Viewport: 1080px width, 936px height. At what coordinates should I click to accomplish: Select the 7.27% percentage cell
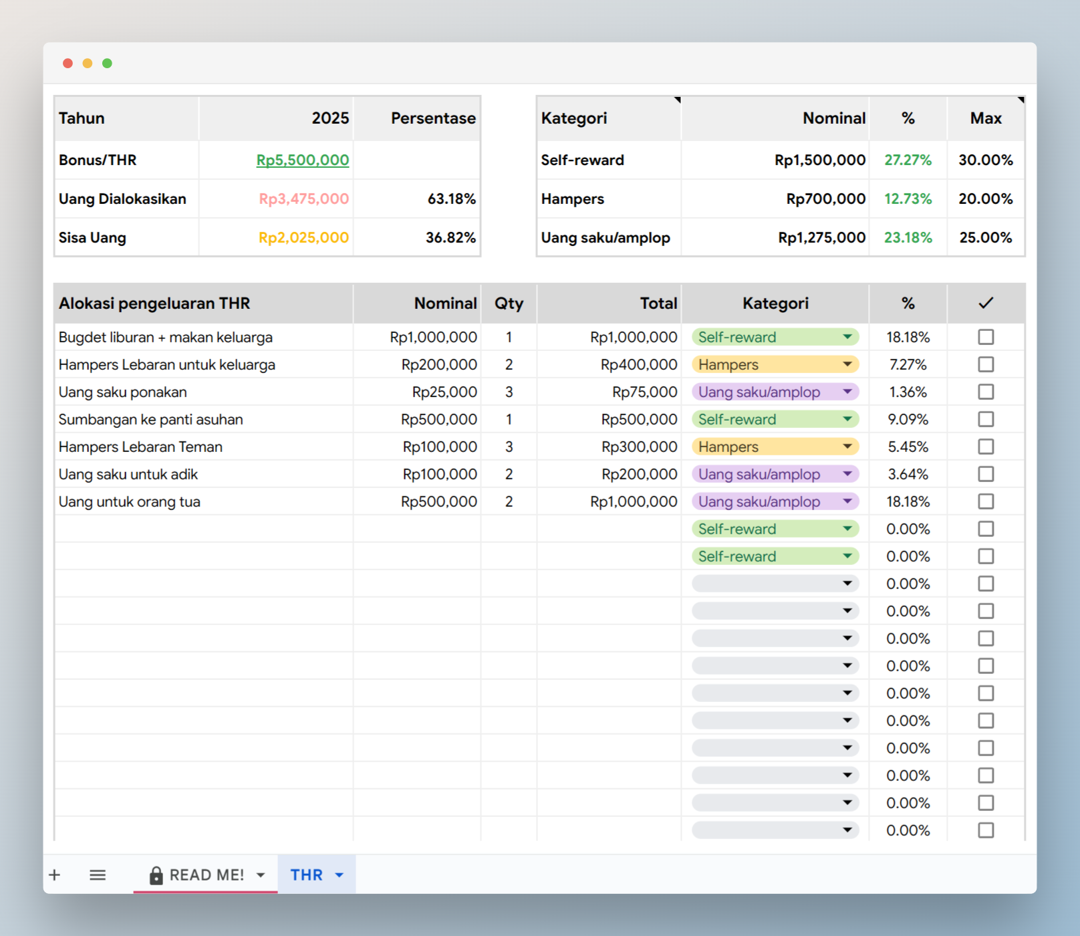pyautogui.click(x=908, y=364)
